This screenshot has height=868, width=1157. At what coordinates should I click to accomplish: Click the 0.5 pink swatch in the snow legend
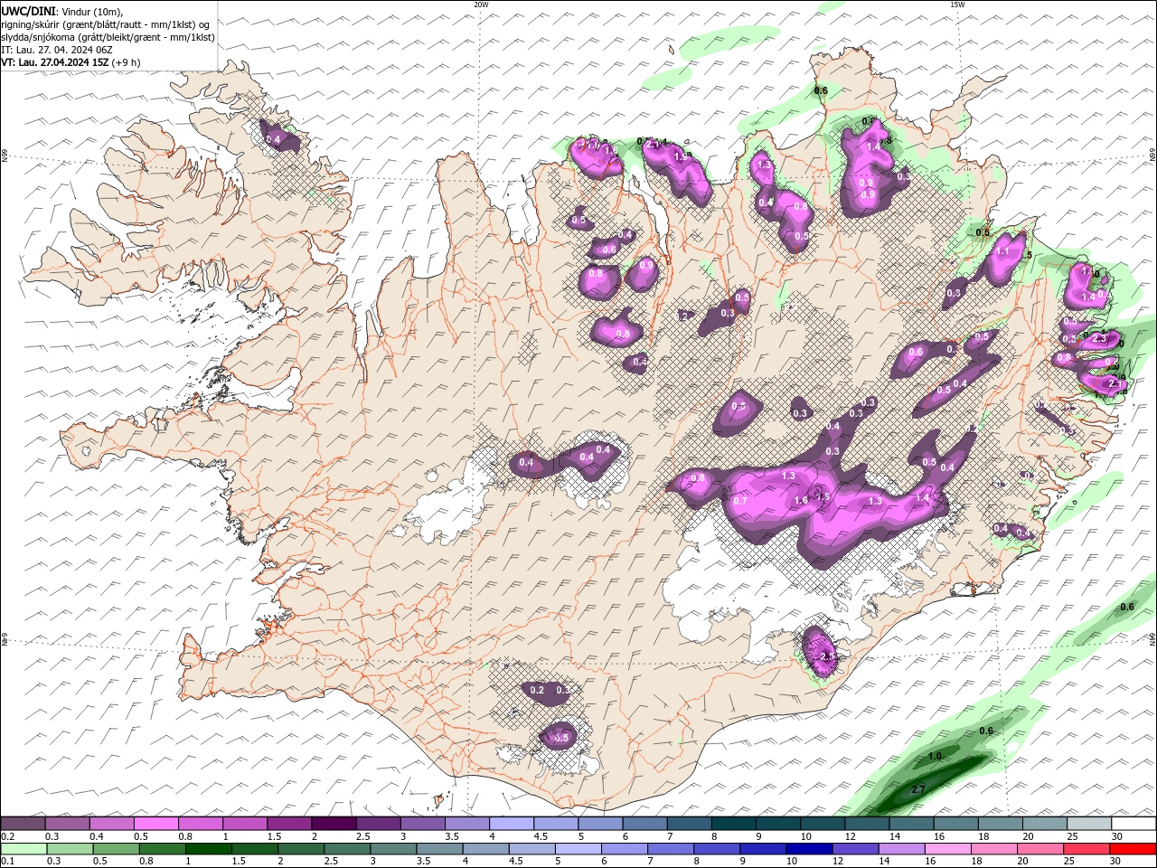(155, 824)
